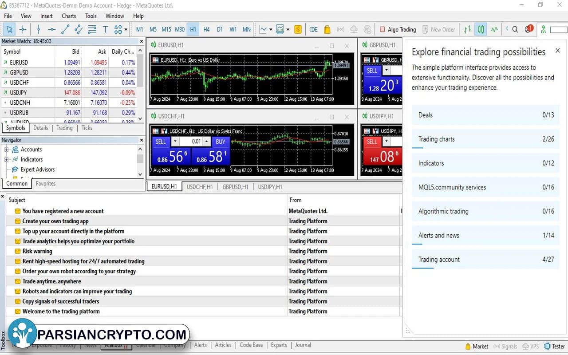Screen dimensions: 568x355
Task: Select USDJPY in Market Watch
Action: pos(69,93)
